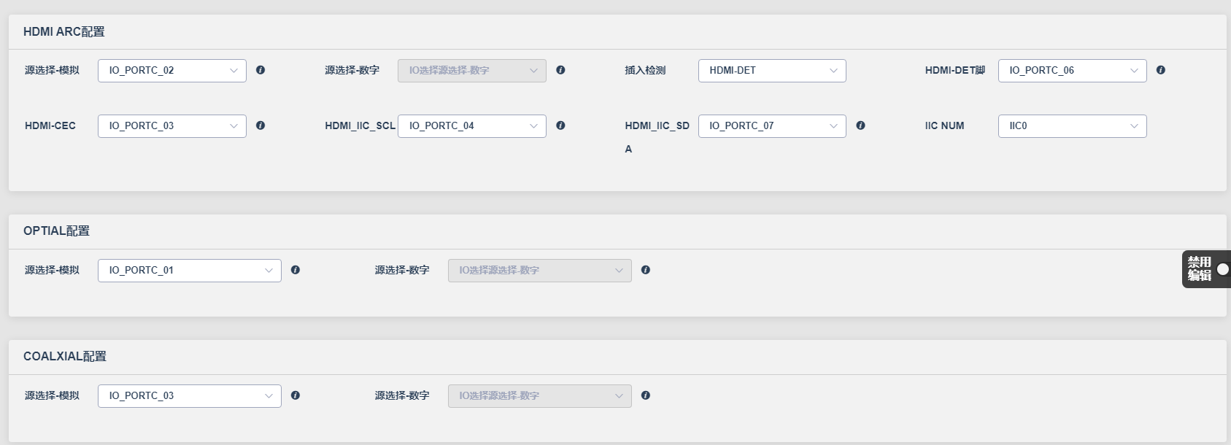Click info icon beside HDMI ARC 源选择-数字 dropdown

click(560, 70)
